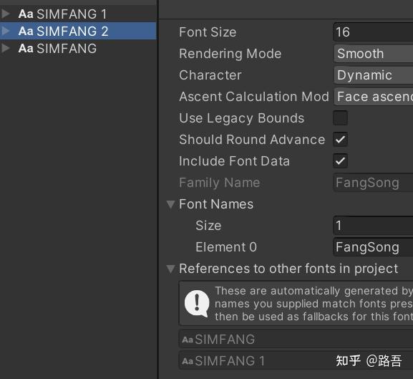Image resolution: width=413 pixels, height=379 pixels.
Task: Click the Font Size field showing 16
Action: (x=373, y=32)
